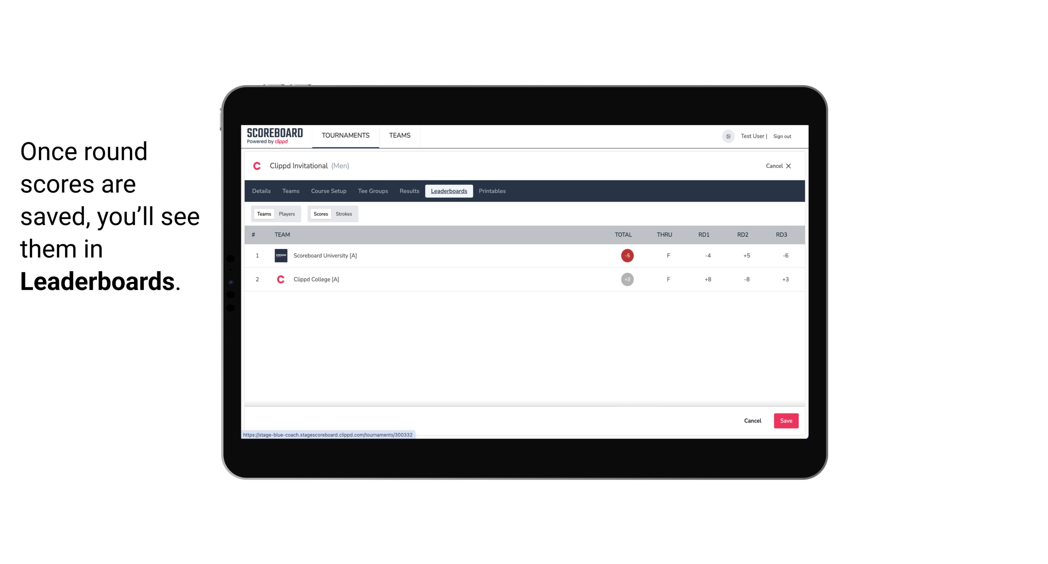Screen dimensions: 1048x564
Task: Click the gray plus-3 score badge
Action: point(627,279)
